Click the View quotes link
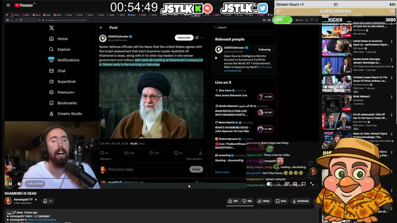Screen dimensions: 397x223 194,159
